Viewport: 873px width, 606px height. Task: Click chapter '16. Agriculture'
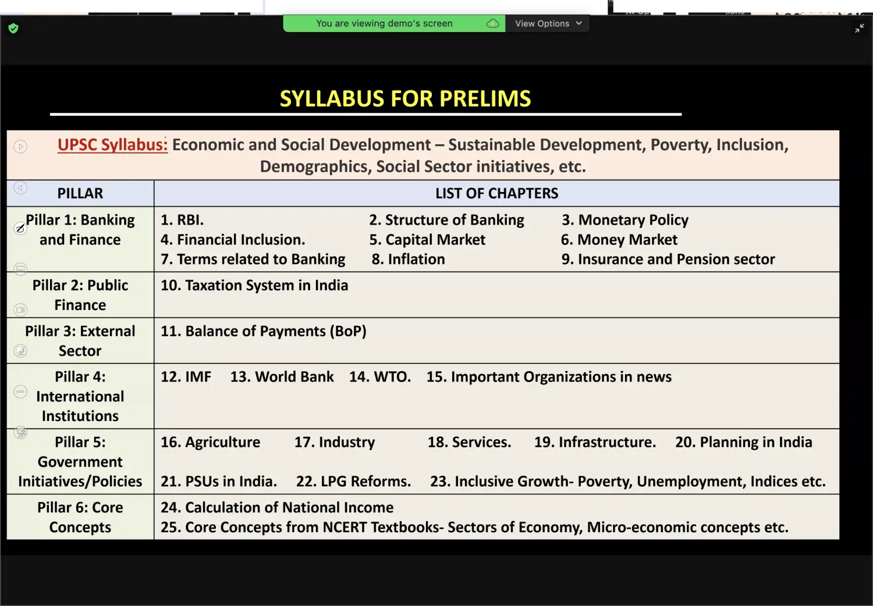click(x=211, y=443)
